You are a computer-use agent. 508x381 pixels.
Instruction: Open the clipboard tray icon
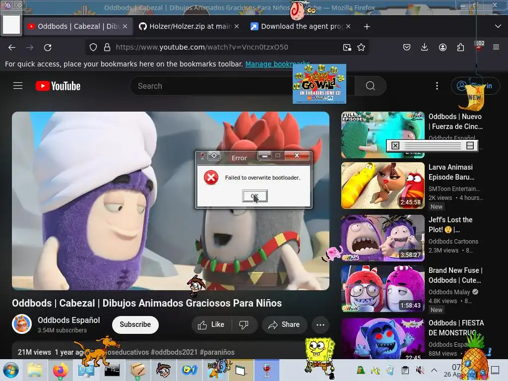[x=405, y=370]
